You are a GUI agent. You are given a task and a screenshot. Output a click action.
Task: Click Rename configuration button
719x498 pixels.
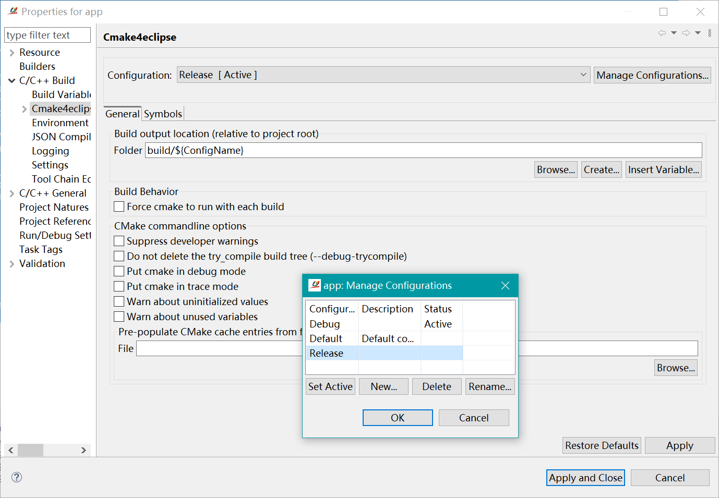[490, 386]
